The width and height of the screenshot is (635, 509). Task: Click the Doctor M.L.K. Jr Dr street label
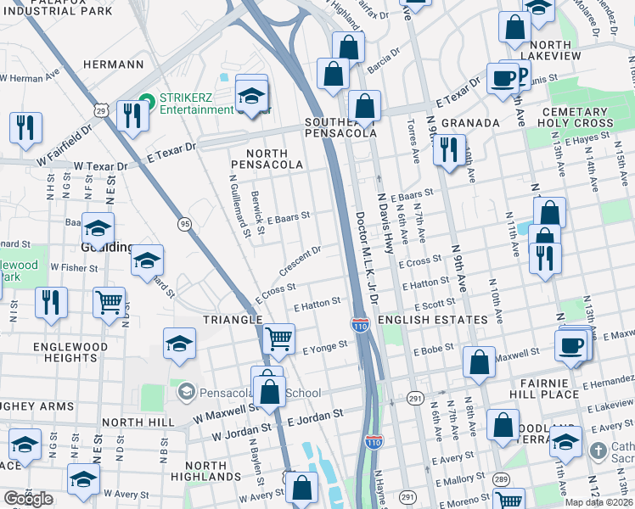pyautogui.click(x=367, y=259)
